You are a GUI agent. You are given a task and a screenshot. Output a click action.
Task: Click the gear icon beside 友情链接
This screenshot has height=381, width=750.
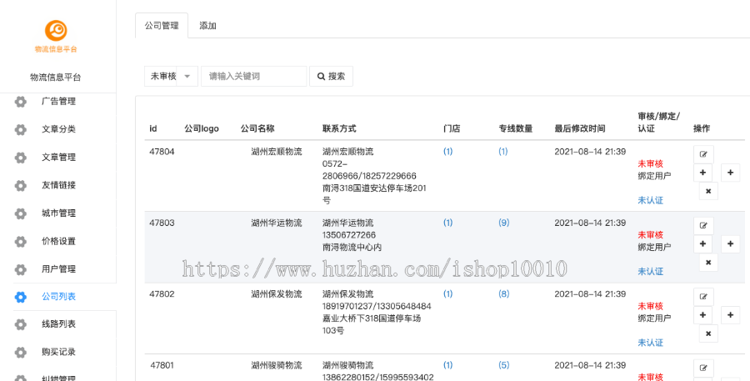pyautogui.click(x=21, y=185)
